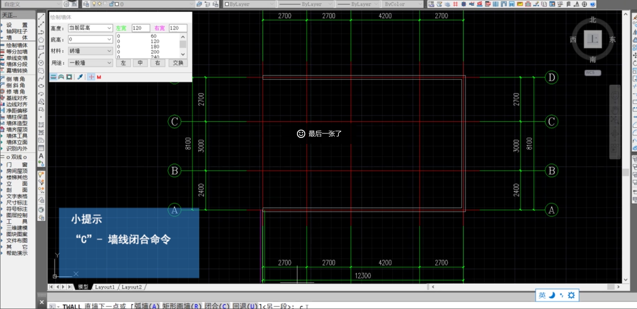Open the 高度 height dropdown
Image resolution: width=637 pixels, height=309 pixels.
coord(90,28)
